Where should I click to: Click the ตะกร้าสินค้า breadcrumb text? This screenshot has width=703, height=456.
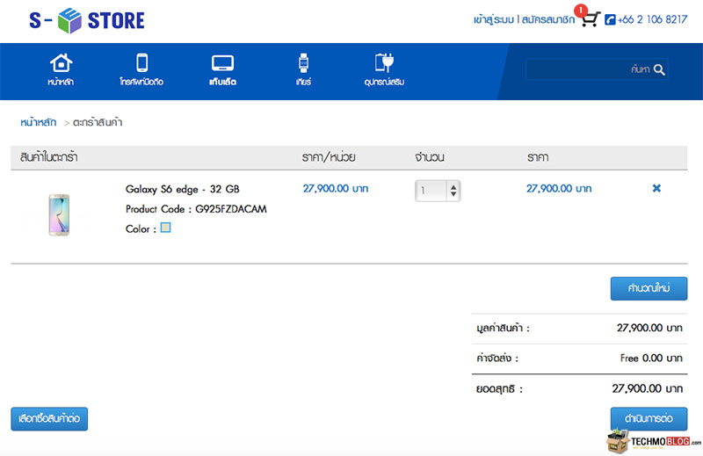point(98,122)
